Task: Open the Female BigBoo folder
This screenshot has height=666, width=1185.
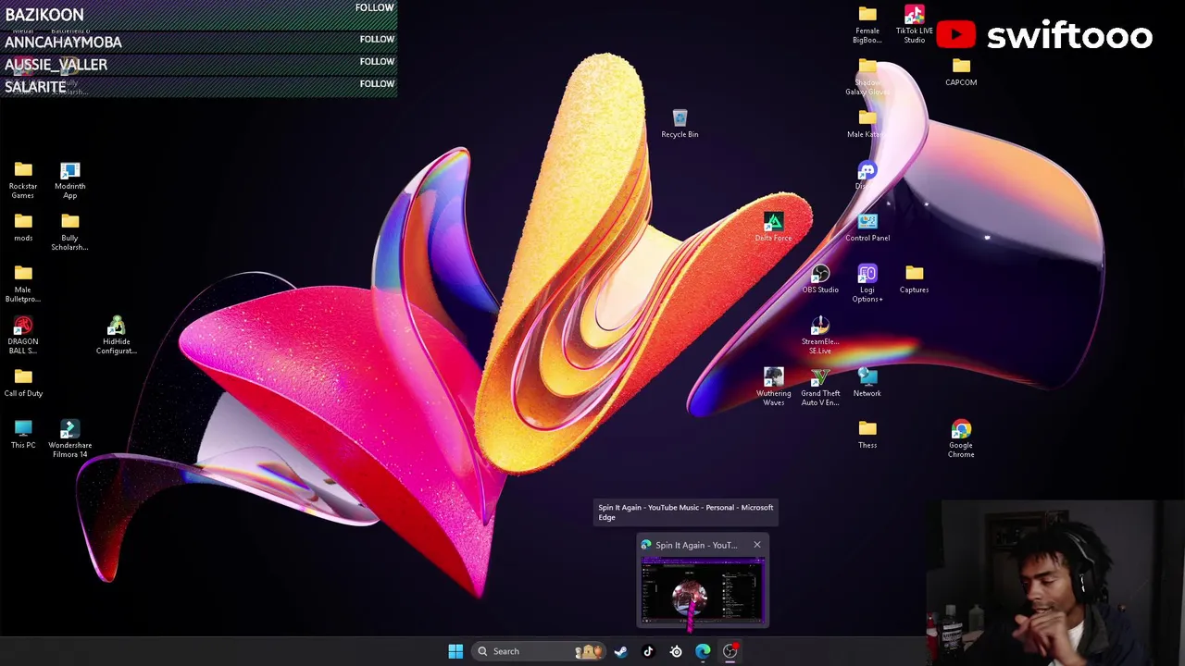Action: pyautogui.click(x=867, y=25)
